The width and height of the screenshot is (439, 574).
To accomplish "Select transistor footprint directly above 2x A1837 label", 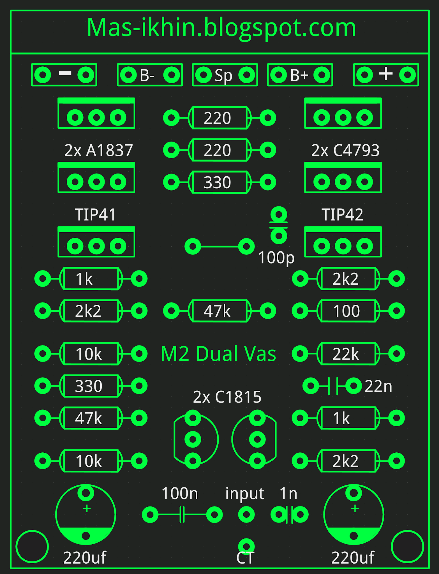I will click(x=96, y=113).
